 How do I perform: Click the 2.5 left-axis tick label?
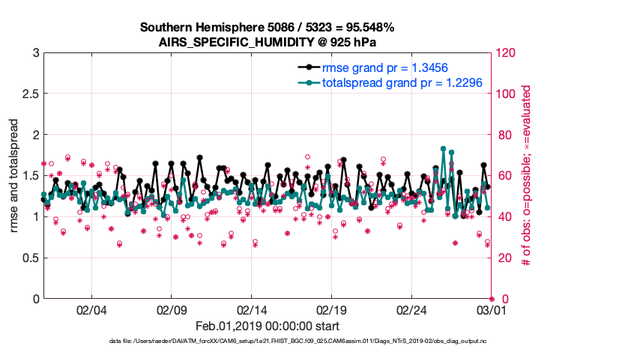[30, 94]
